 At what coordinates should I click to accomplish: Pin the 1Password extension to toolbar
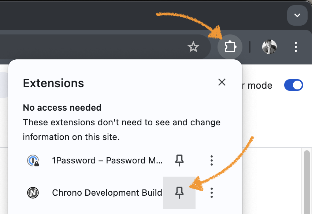click(179, 160)
